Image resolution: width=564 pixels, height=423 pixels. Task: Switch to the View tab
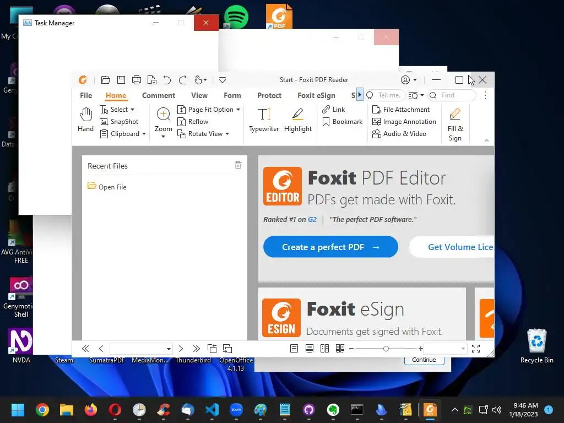point(199,95)
